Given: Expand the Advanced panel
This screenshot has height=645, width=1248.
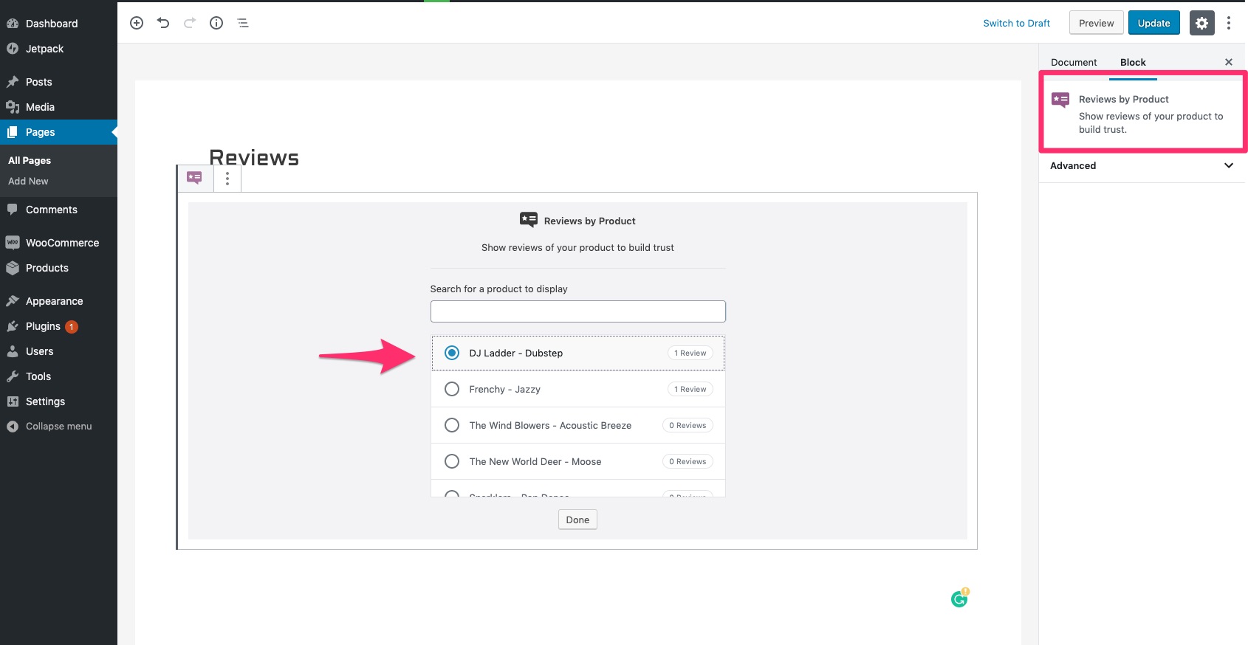Looking at the screenshot, I should coord(1142,165).
